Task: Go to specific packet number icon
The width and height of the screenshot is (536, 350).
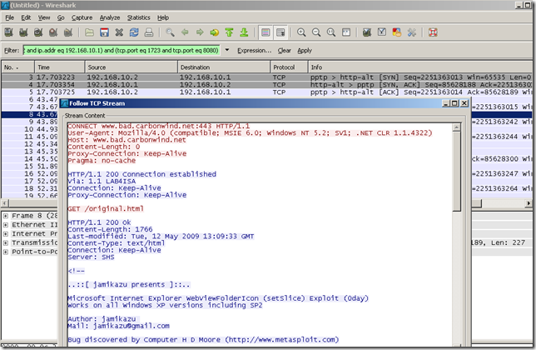Action: [x=215, y=32]
